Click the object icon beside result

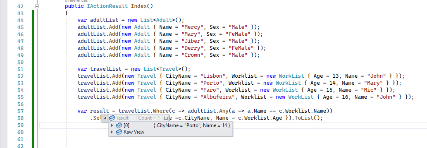112,118
